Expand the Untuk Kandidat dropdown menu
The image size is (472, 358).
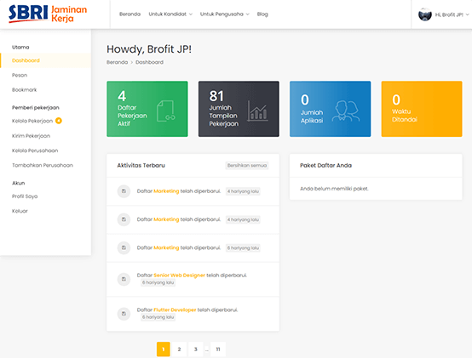click(170, 14)
